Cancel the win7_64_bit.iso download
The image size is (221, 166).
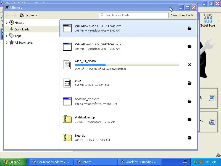click(190, 65)
